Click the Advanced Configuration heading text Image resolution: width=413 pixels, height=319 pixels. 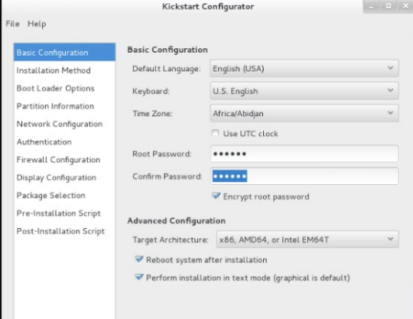point(177,221)
